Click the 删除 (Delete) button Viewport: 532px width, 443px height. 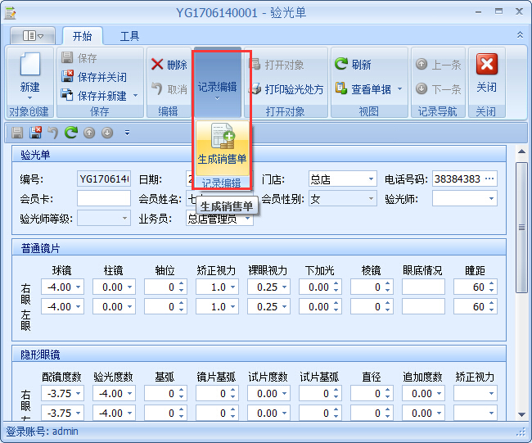coord(169,65)
